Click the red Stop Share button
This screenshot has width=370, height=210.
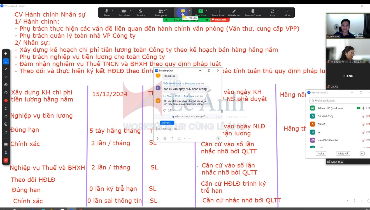[220, 20]
